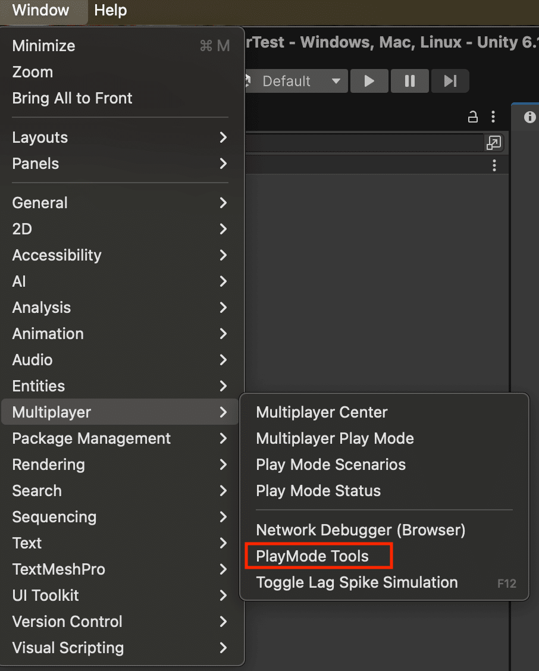Click the padlock icon on the panel header
Screen dimensions: 539x671
472,117
